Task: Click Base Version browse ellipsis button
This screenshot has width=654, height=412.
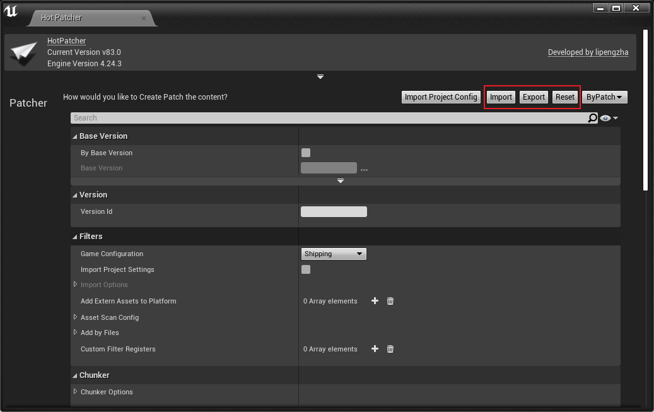Action: tap(364, 169)
